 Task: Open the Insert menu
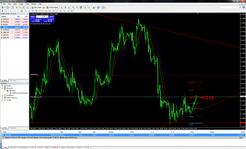pyautogui.click(x=15, y=4)
